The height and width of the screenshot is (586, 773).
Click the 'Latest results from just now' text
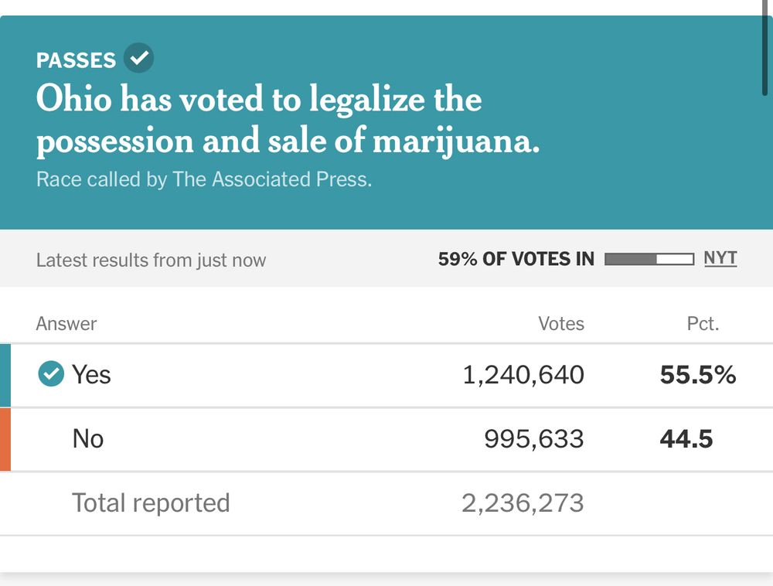(151, 261)
